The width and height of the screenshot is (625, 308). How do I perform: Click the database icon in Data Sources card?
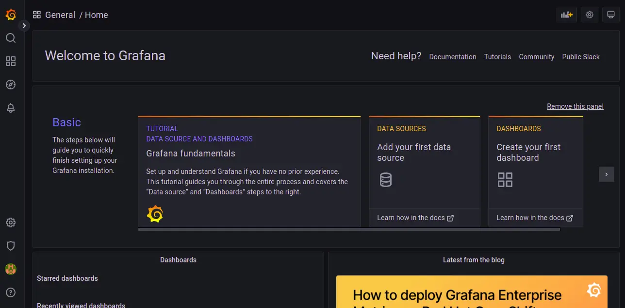point(386,180)
